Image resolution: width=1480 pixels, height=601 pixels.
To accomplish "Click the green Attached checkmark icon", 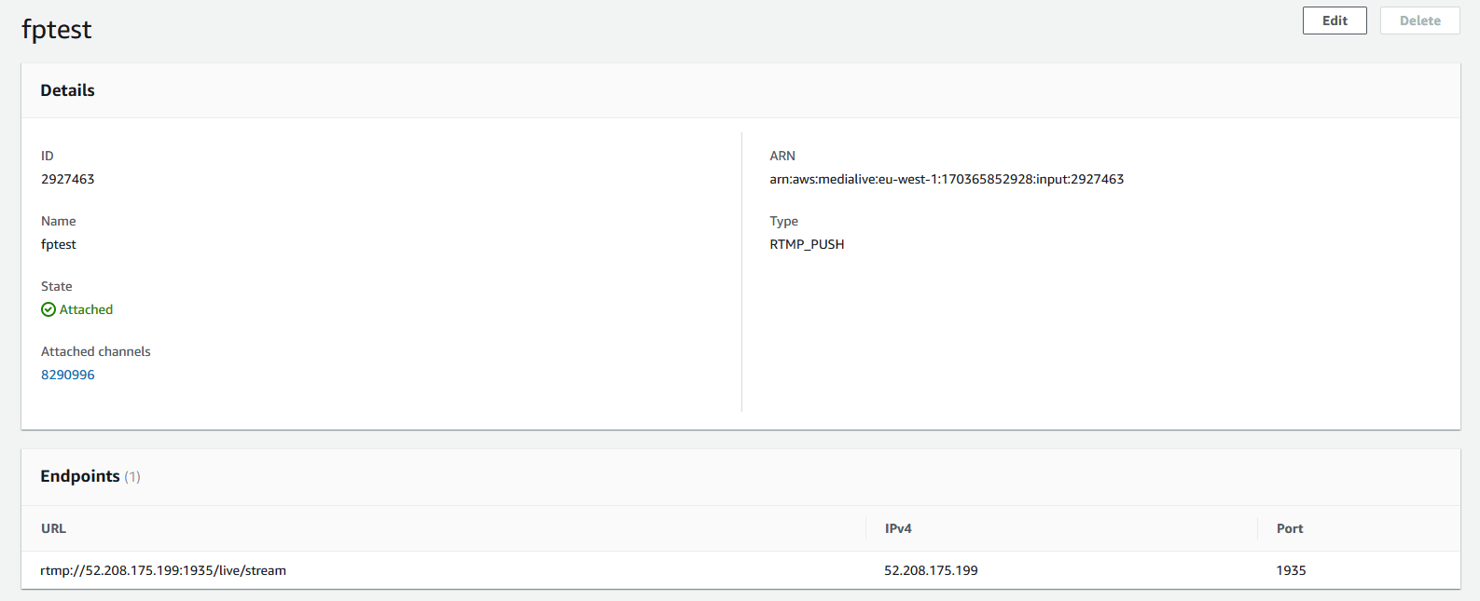I will click(x=48, y=309).
